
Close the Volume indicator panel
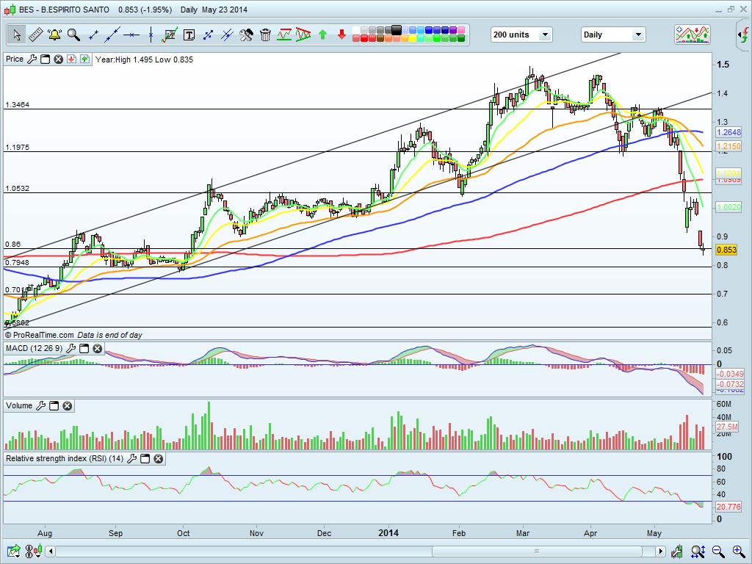(x=68, y=405)
